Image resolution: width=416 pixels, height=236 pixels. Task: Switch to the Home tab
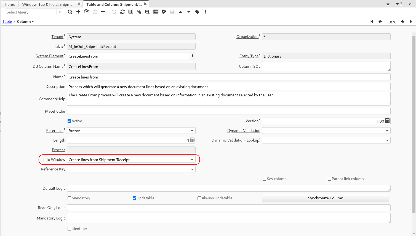point(10,4)
